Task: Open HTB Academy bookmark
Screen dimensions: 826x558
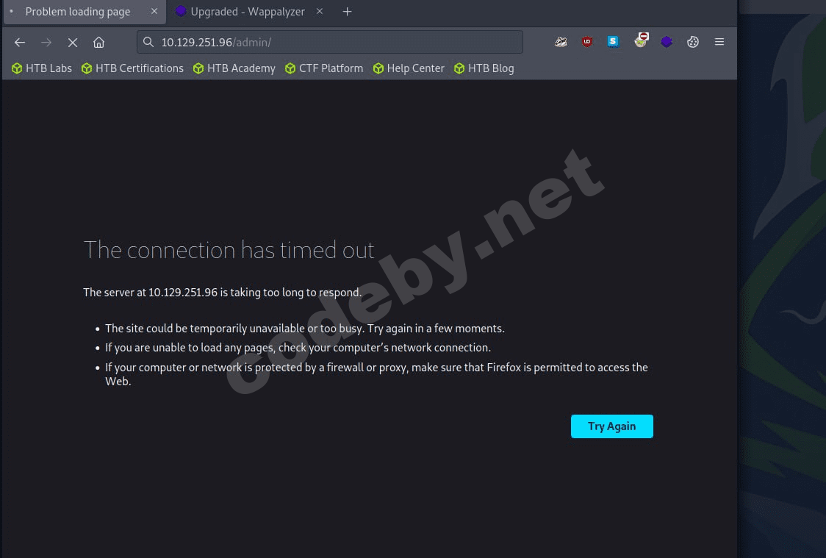Action: (x=234, y=68)
